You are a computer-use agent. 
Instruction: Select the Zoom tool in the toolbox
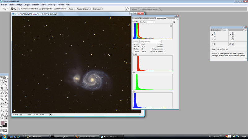click(6, 117)
